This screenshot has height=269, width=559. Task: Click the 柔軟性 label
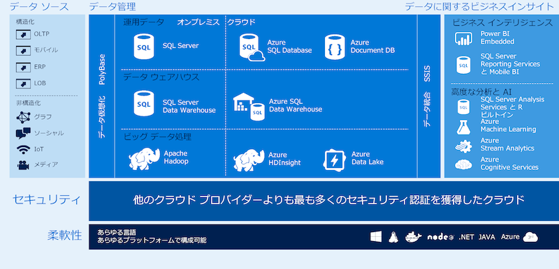pos(65,236)
